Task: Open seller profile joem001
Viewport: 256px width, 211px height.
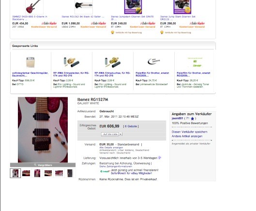Action: tap(177, 118)
